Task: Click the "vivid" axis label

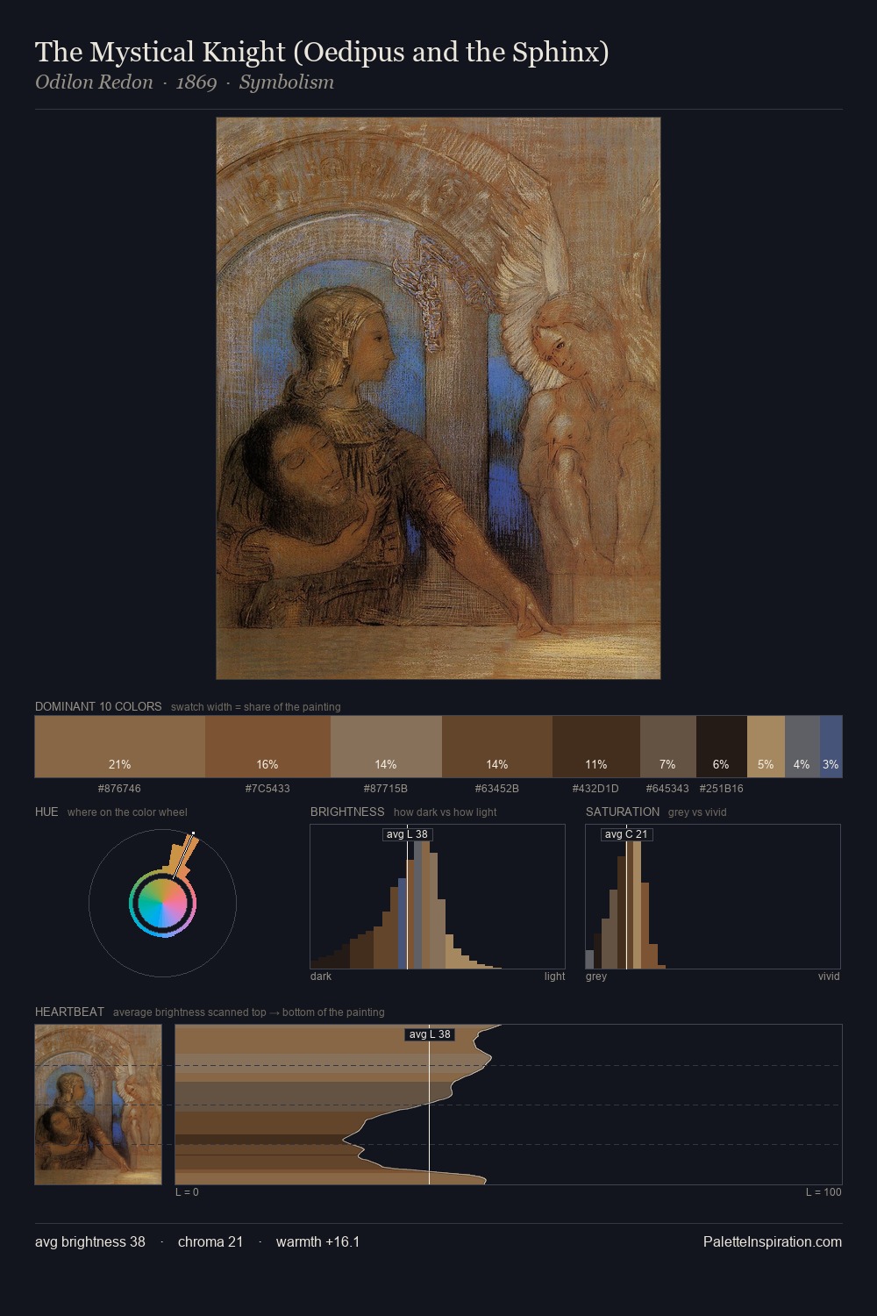Action: click(x=829, y=976)
